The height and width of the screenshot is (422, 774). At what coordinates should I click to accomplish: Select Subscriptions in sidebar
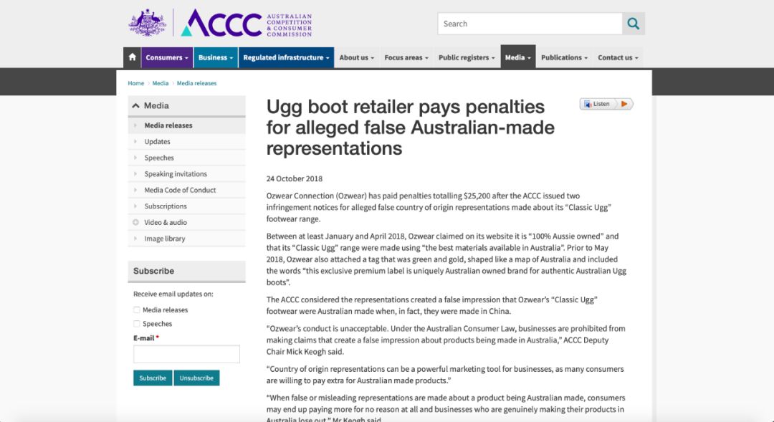pyautogui.click(x=186, y=206)
